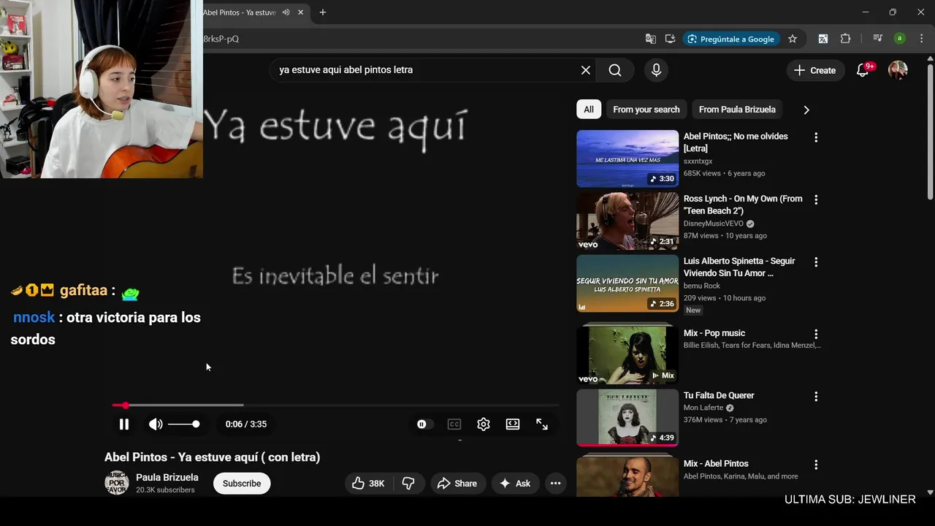Click the Google Translate address bar icon
The image size is (935, 526).
pyautogui.click(x=650, y=39)
